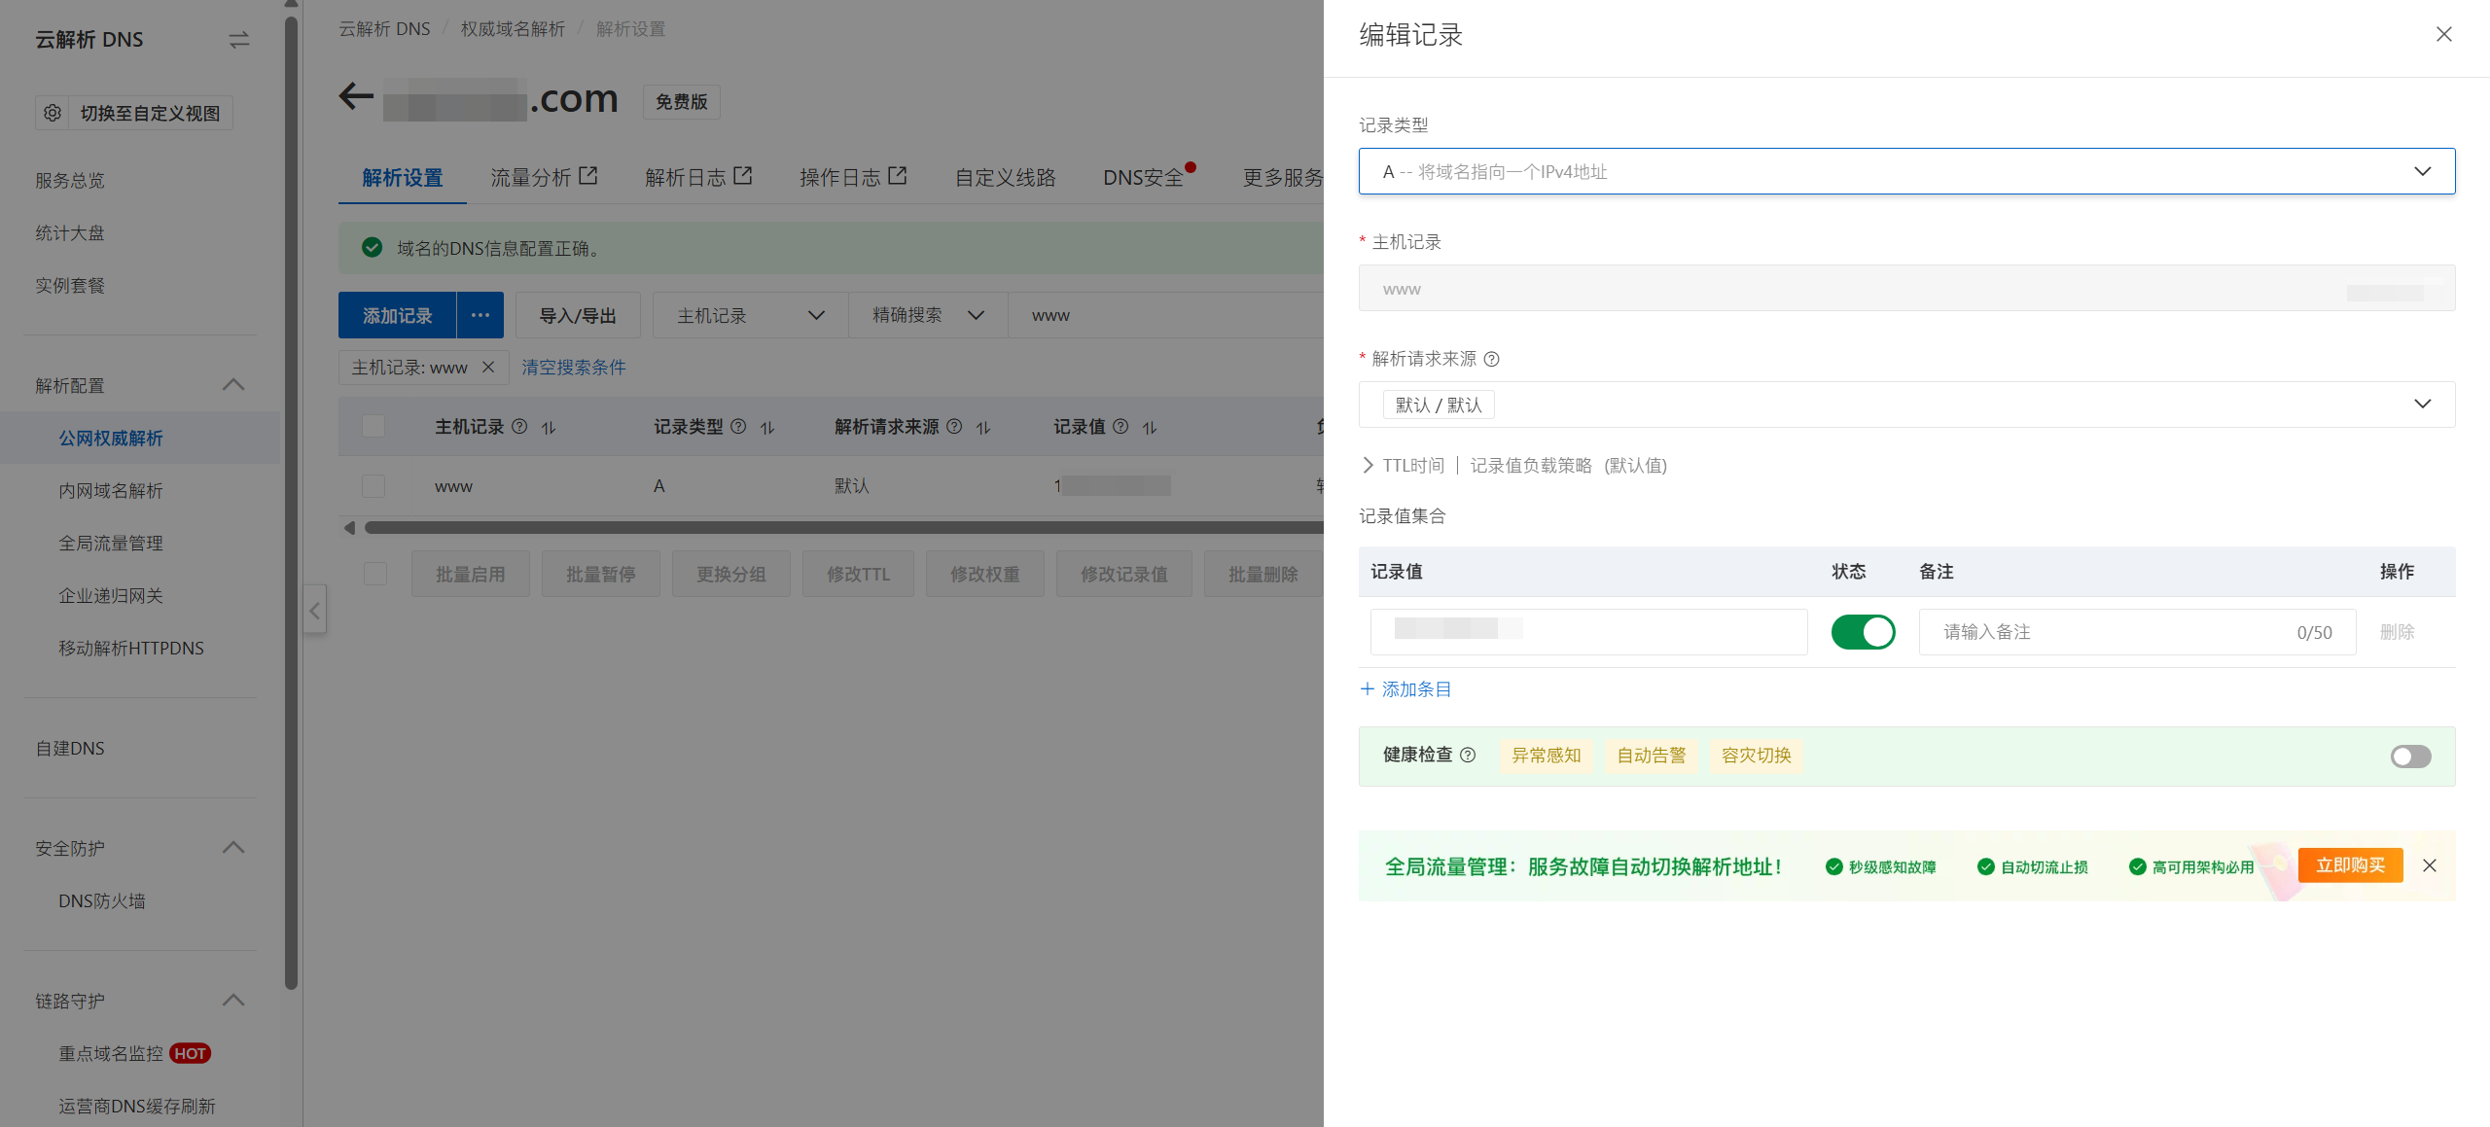The height and width of the screenshot is (1127, 2490).
Task: Collapse the 安全防护 sidebar group
Action: [232, 848]
